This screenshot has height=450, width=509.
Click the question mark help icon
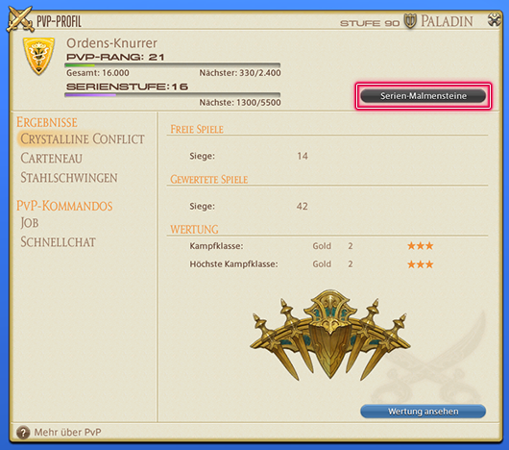[x=23, y=433]
